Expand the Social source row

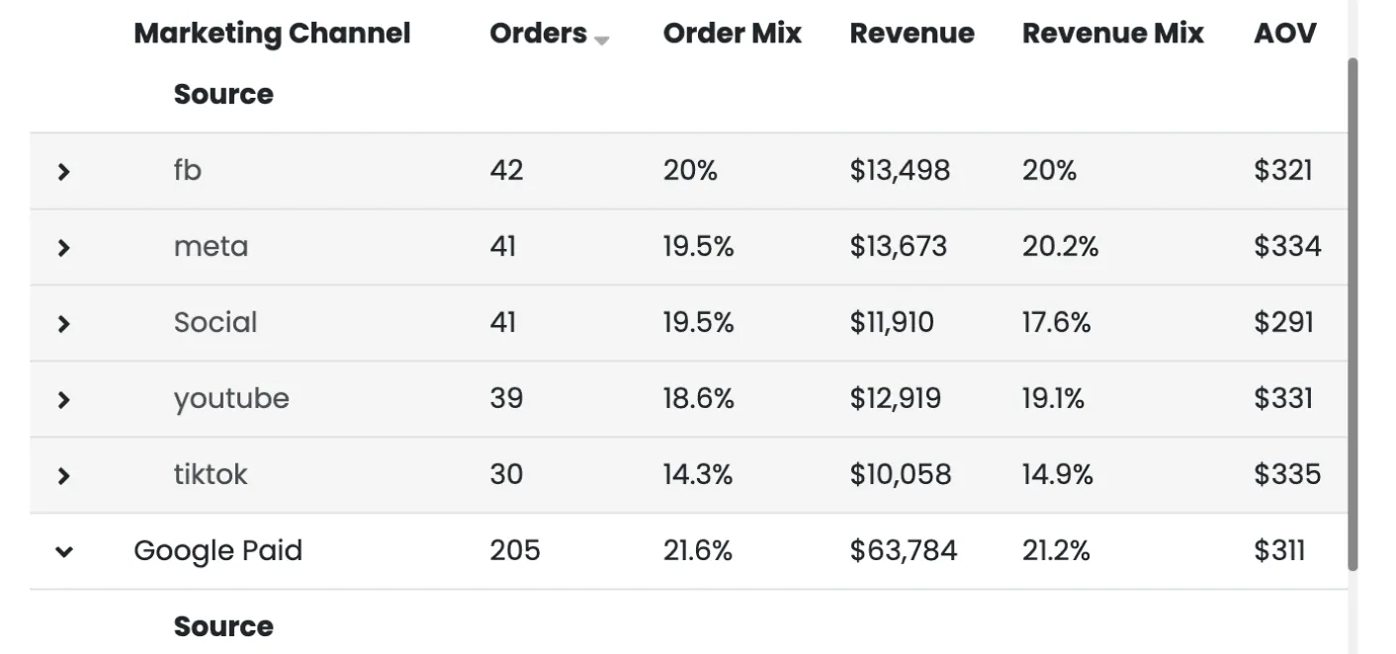tap(62, 323)
